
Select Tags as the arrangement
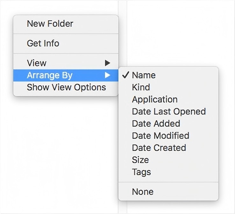pyautogui.click(x=141, y=172)
